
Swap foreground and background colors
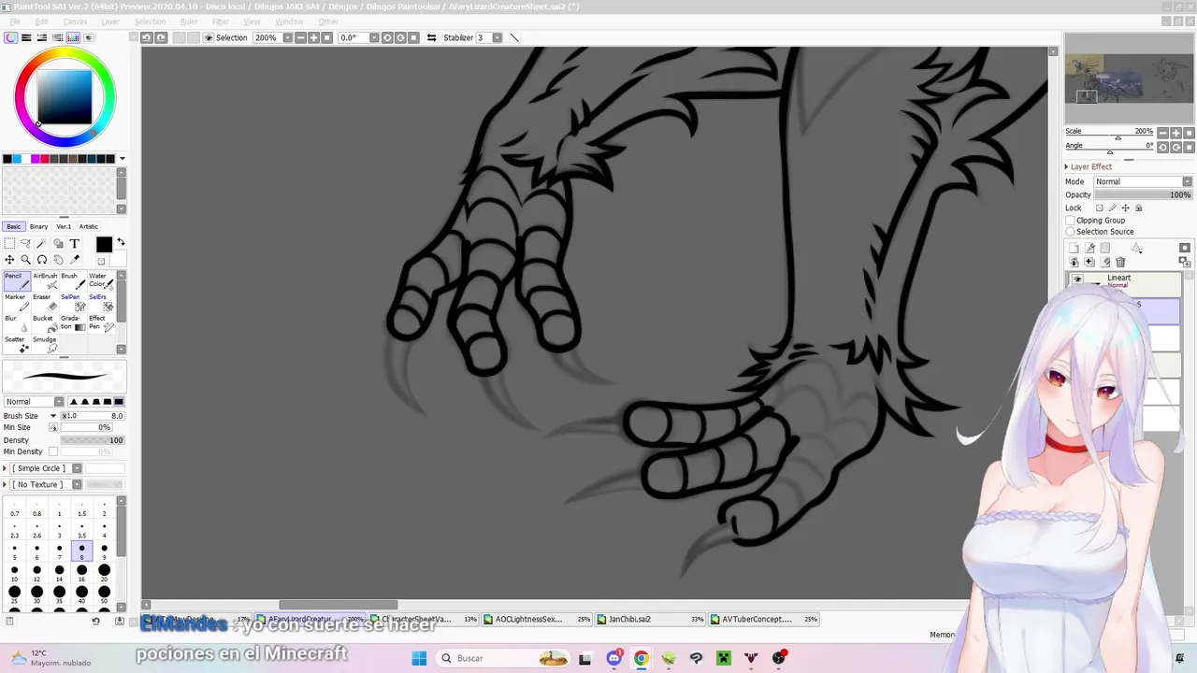point(121,243)
